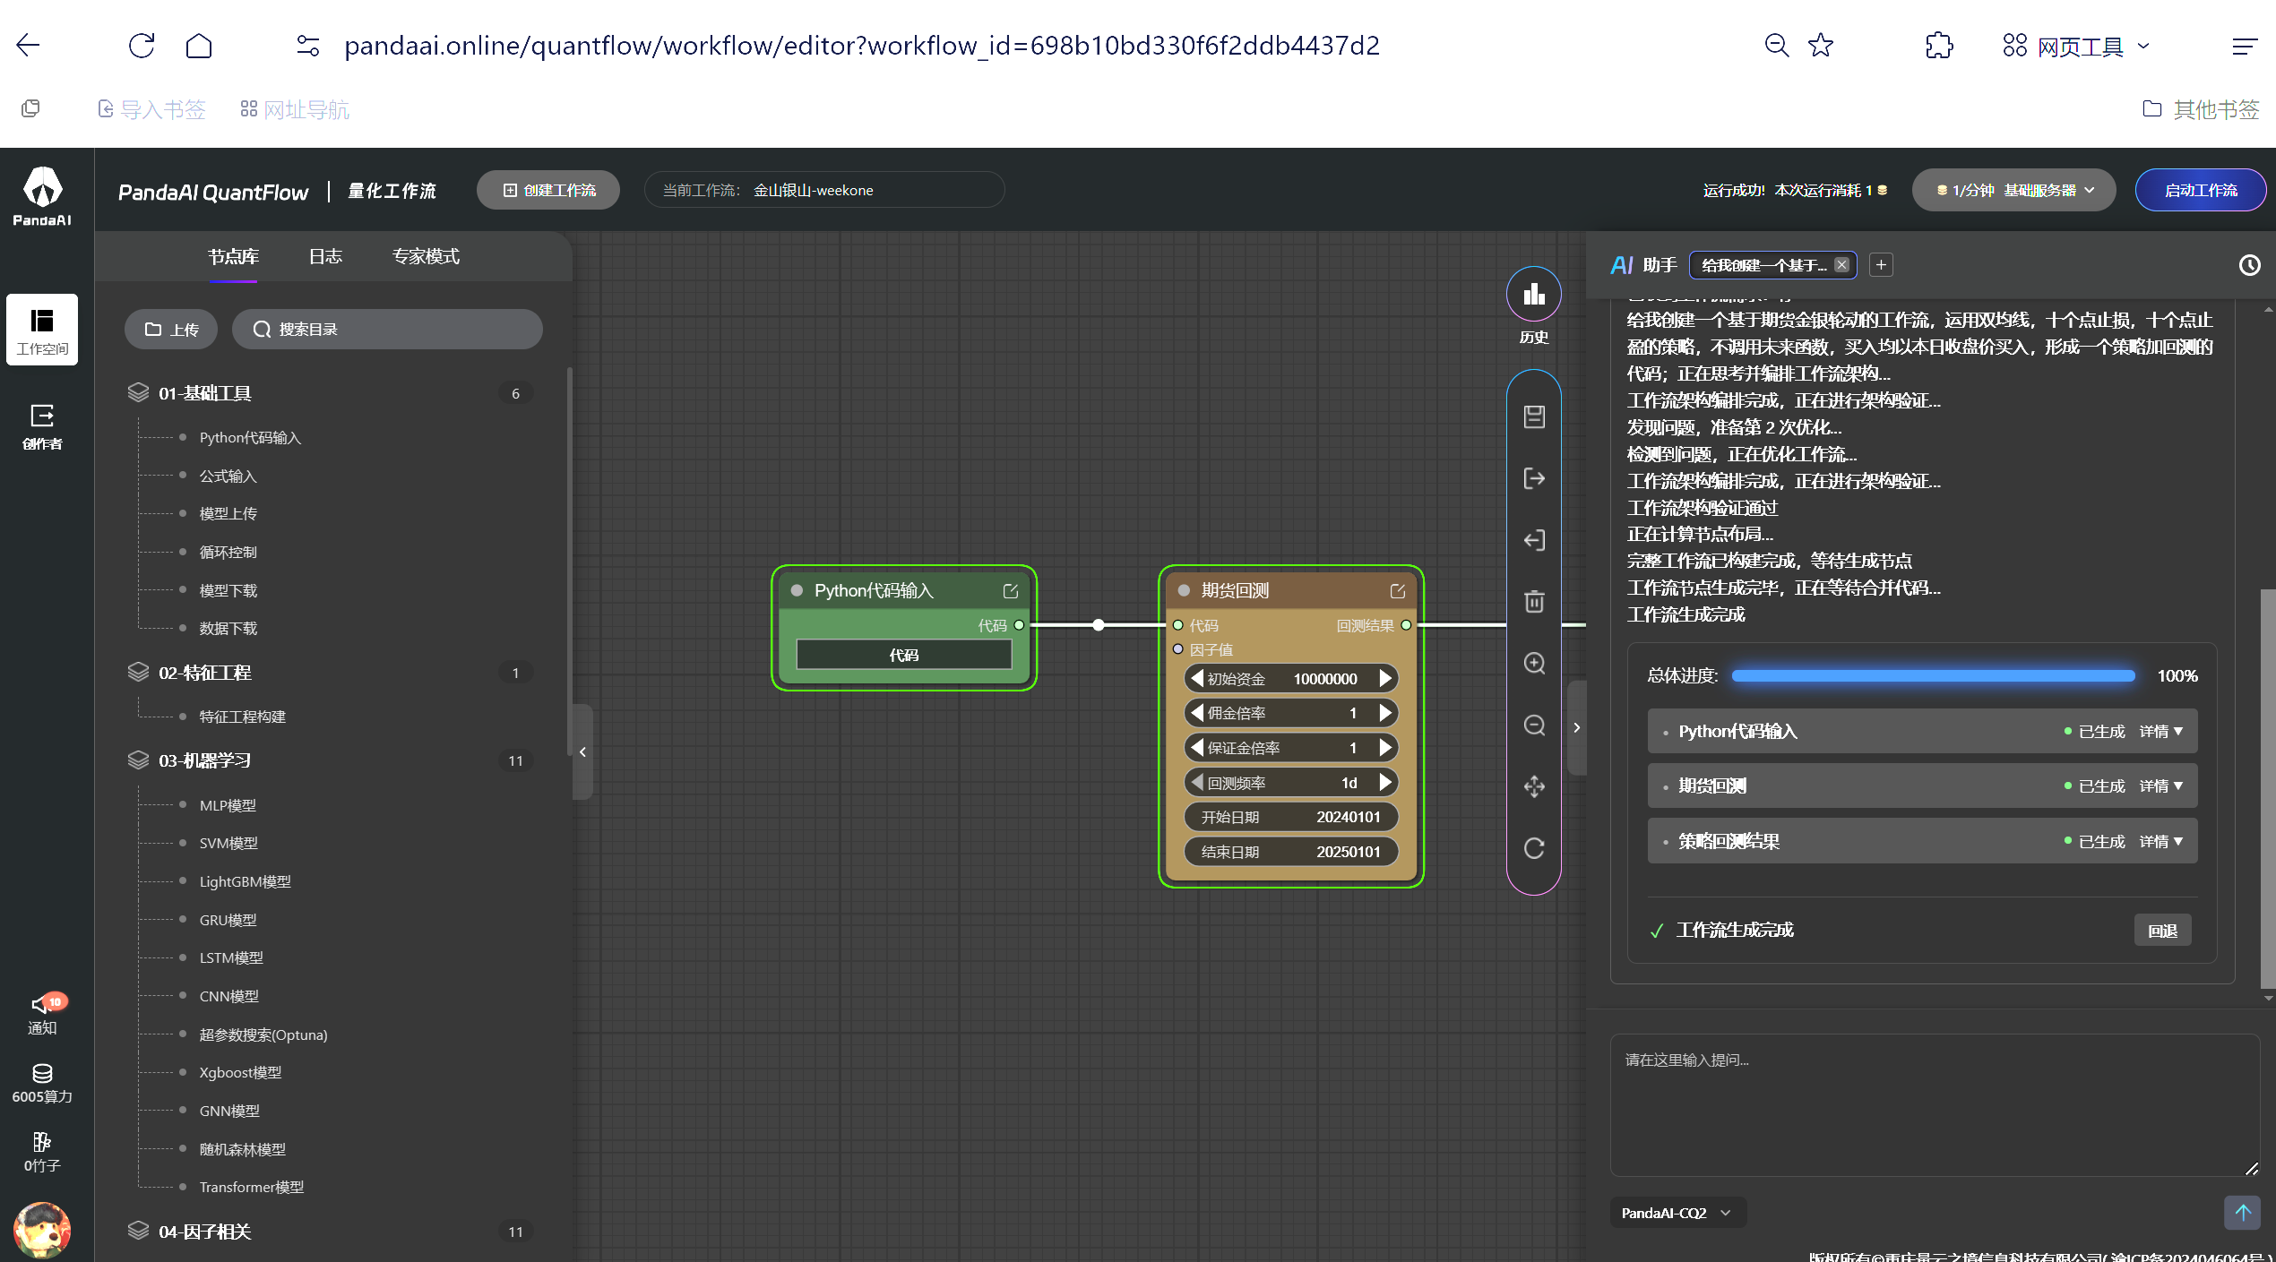This screenshot has width=2276, height=1262.
Task: Click the canvas refresh icon
Action: click(x=1534, y=848)
